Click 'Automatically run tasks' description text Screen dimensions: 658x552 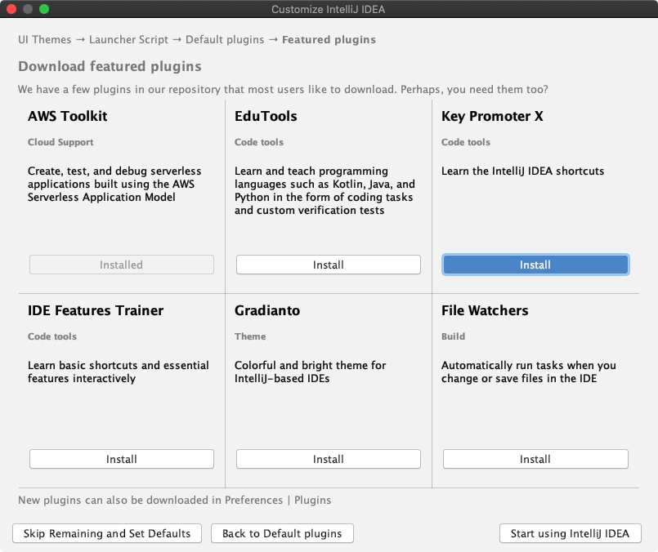pos(529,372)
